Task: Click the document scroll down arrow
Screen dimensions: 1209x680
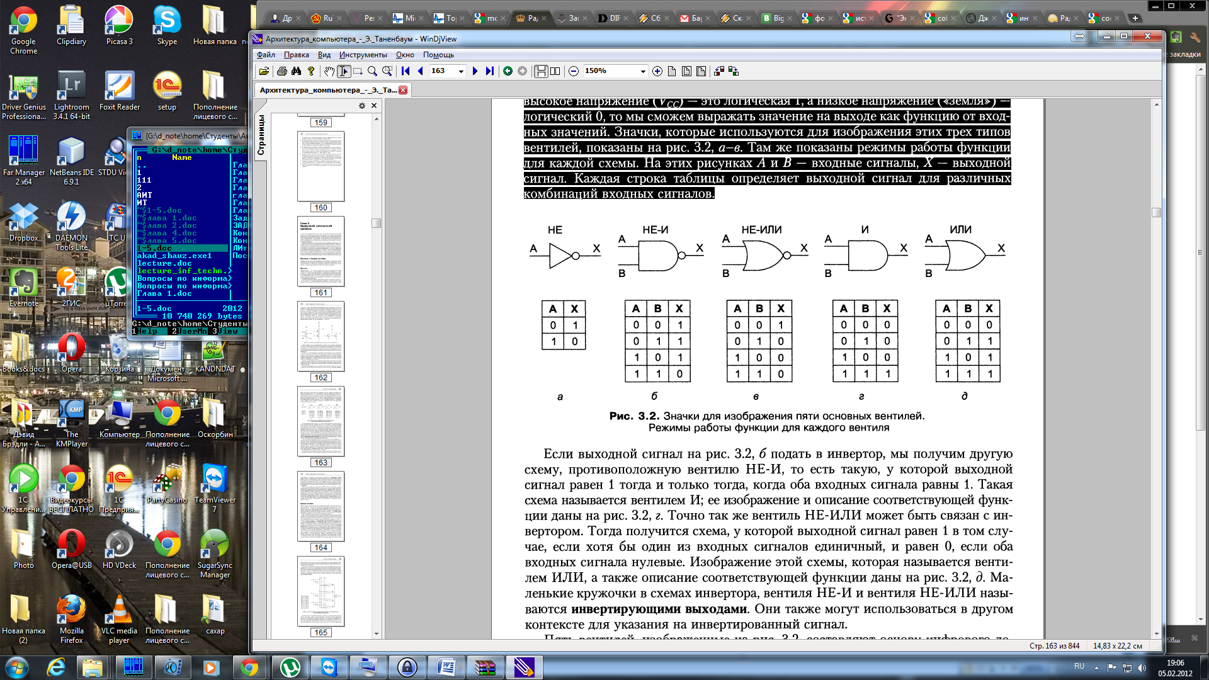Action: (x=1157, y=633)
